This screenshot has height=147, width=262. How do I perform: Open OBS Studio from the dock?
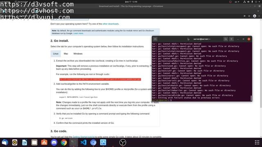click(123, 143)
